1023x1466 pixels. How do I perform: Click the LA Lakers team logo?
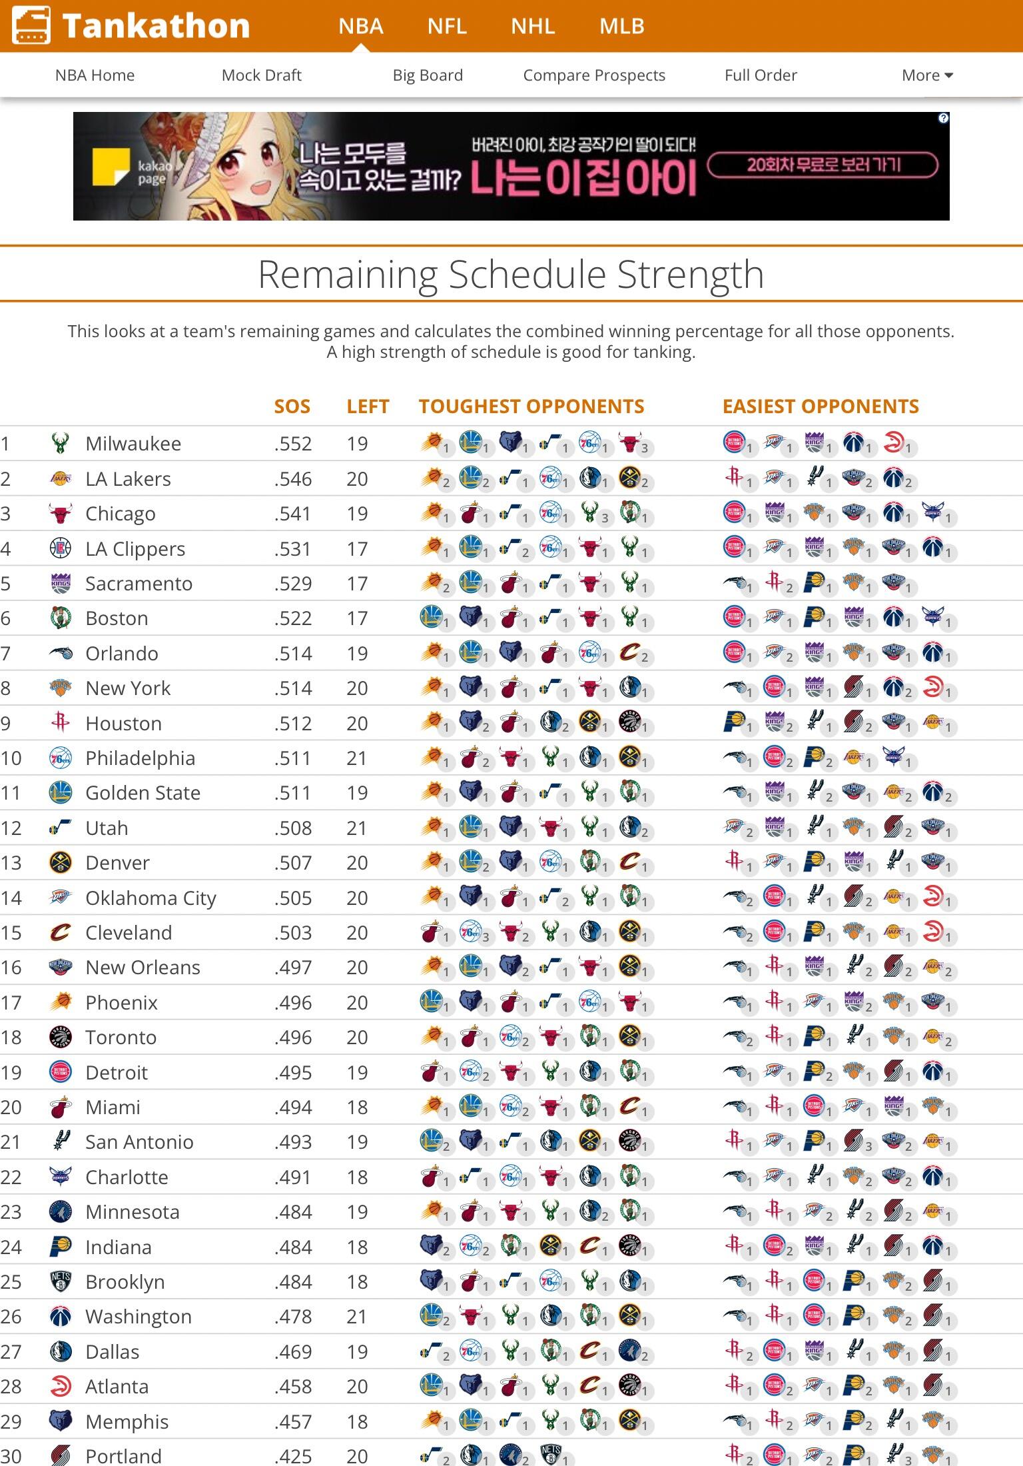point(61,479)
